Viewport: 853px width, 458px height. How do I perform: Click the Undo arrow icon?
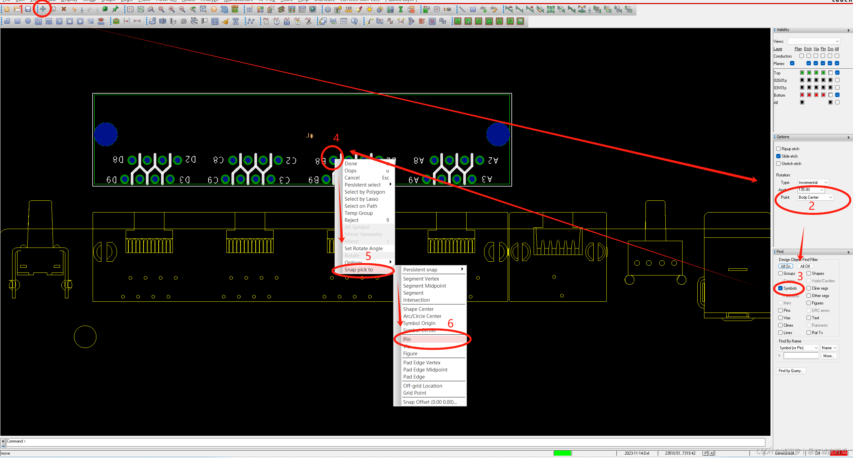pyautogui.click(x=74, y=9)
